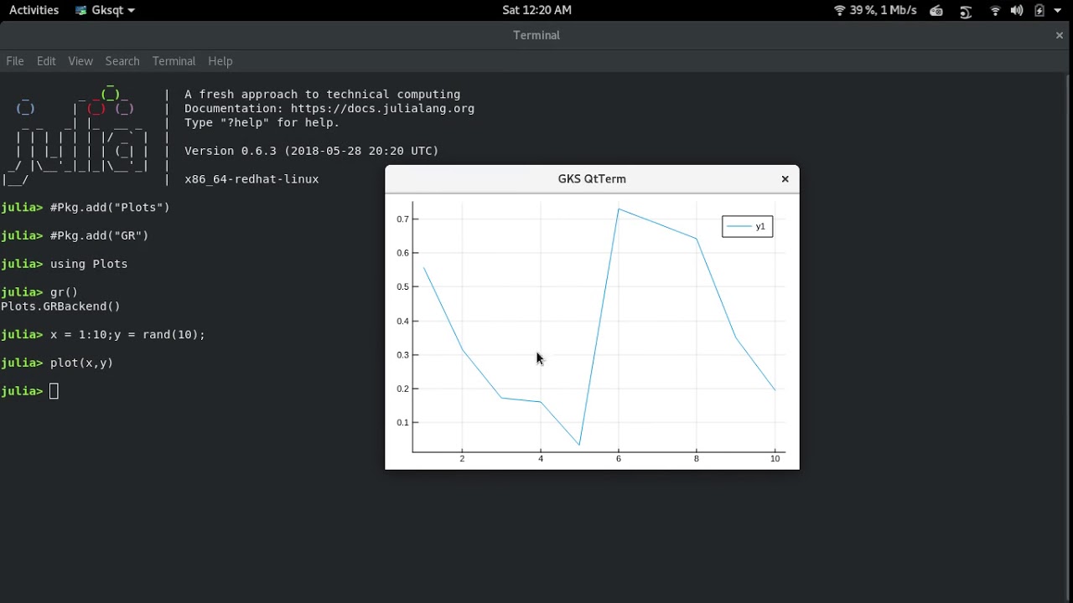Click the battery status icon
This screenshot has width=1073, height=603.
click(x=1039, y=11)
